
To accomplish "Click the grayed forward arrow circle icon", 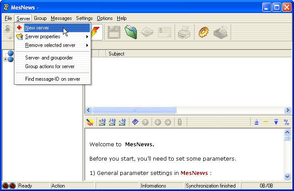I will pos(168,122).
